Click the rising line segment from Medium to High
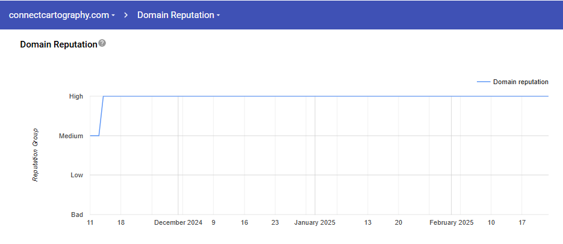 coord(101,116)
